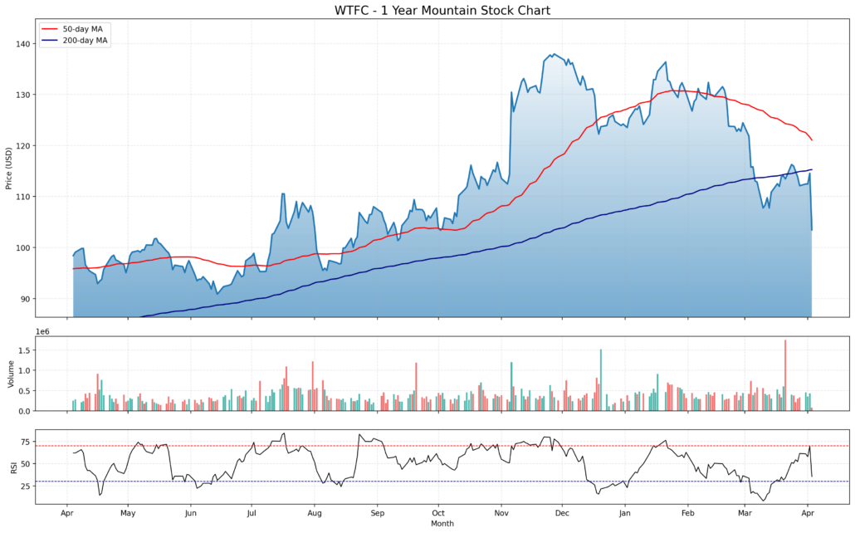Select the 25 RSI tick label
The image size is (855, 533).
(x=26, y=486)
